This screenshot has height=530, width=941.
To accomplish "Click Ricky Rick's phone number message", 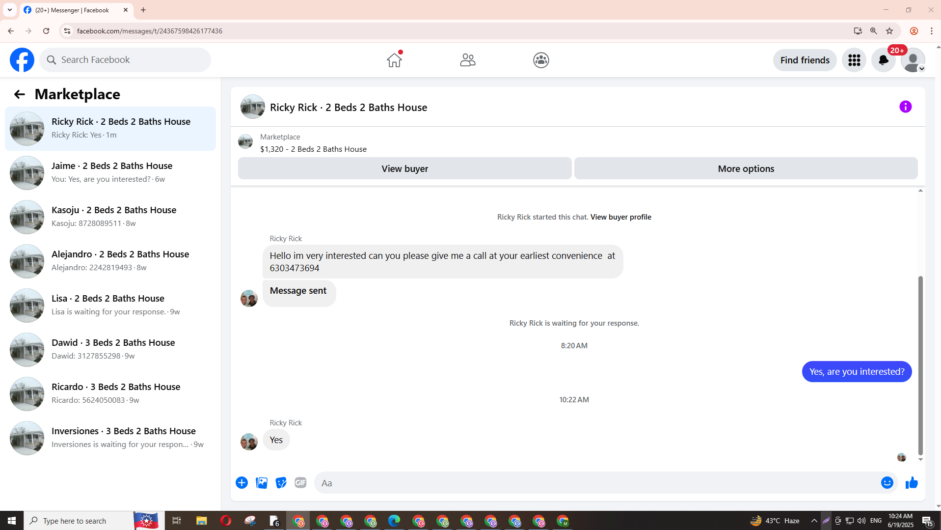I will pyautogui.click(x=443, y=262).
